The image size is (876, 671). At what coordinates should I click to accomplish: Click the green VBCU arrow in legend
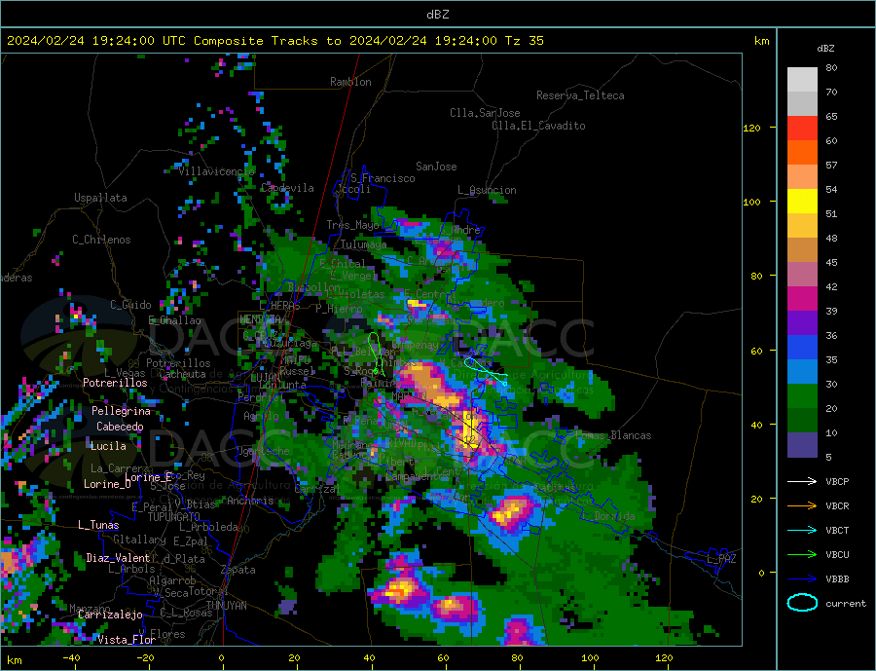802,555
